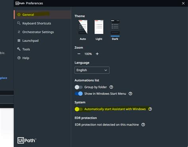Click help icon beside Automatically start Assistant

pos(150,109)
